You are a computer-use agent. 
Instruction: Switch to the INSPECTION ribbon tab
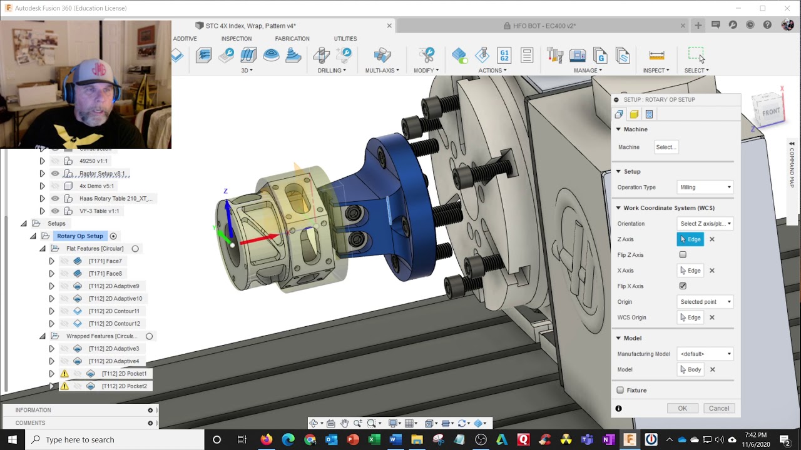(237, 39)
